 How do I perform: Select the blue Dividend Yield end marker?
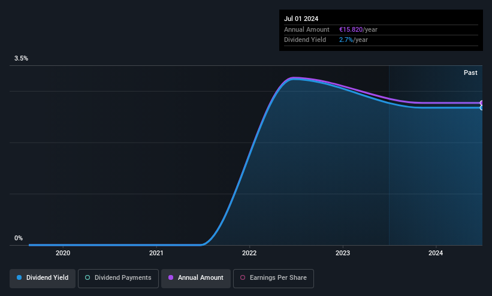point(482,108)
